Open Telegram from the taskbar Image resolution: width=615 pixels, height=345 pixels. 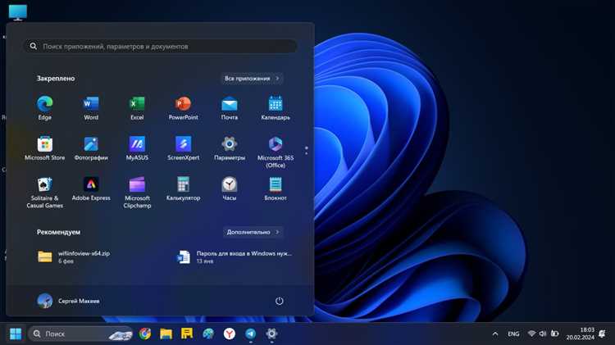(x=251, y=334)
